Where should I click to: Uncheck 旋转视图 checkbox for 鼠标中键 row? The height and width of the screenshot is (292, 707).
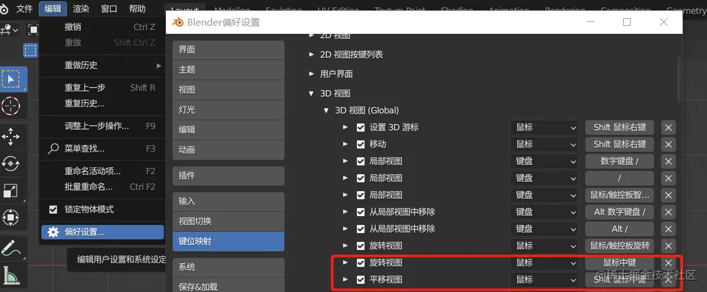[360, 263]
